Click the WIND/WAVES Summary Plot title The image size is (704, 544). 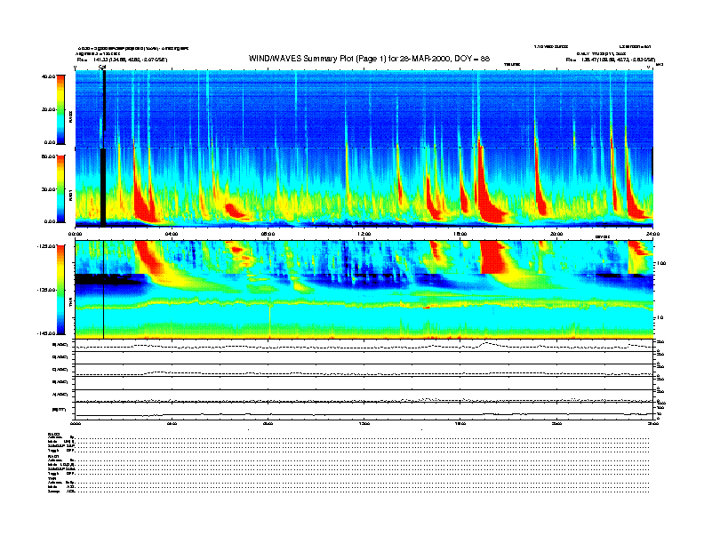[369, 59]
